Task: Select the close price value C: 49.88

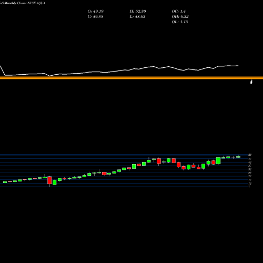Action: (95, 17)
